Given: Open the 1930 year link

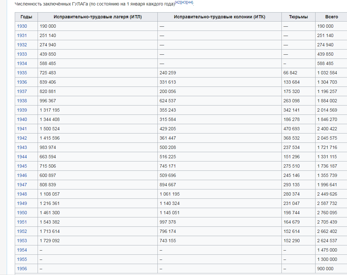Looking at the screenshot, I should pos(22,26).
